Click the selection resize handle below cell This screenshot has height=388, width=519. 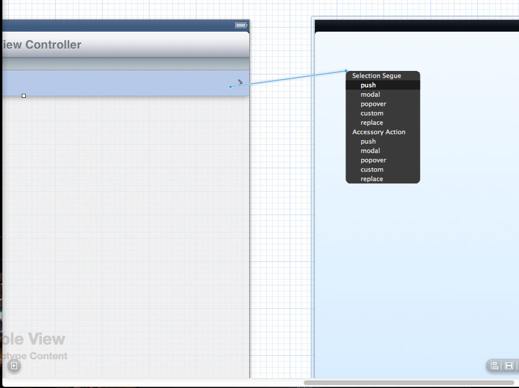pyautogui.click(x=23, y=96)
